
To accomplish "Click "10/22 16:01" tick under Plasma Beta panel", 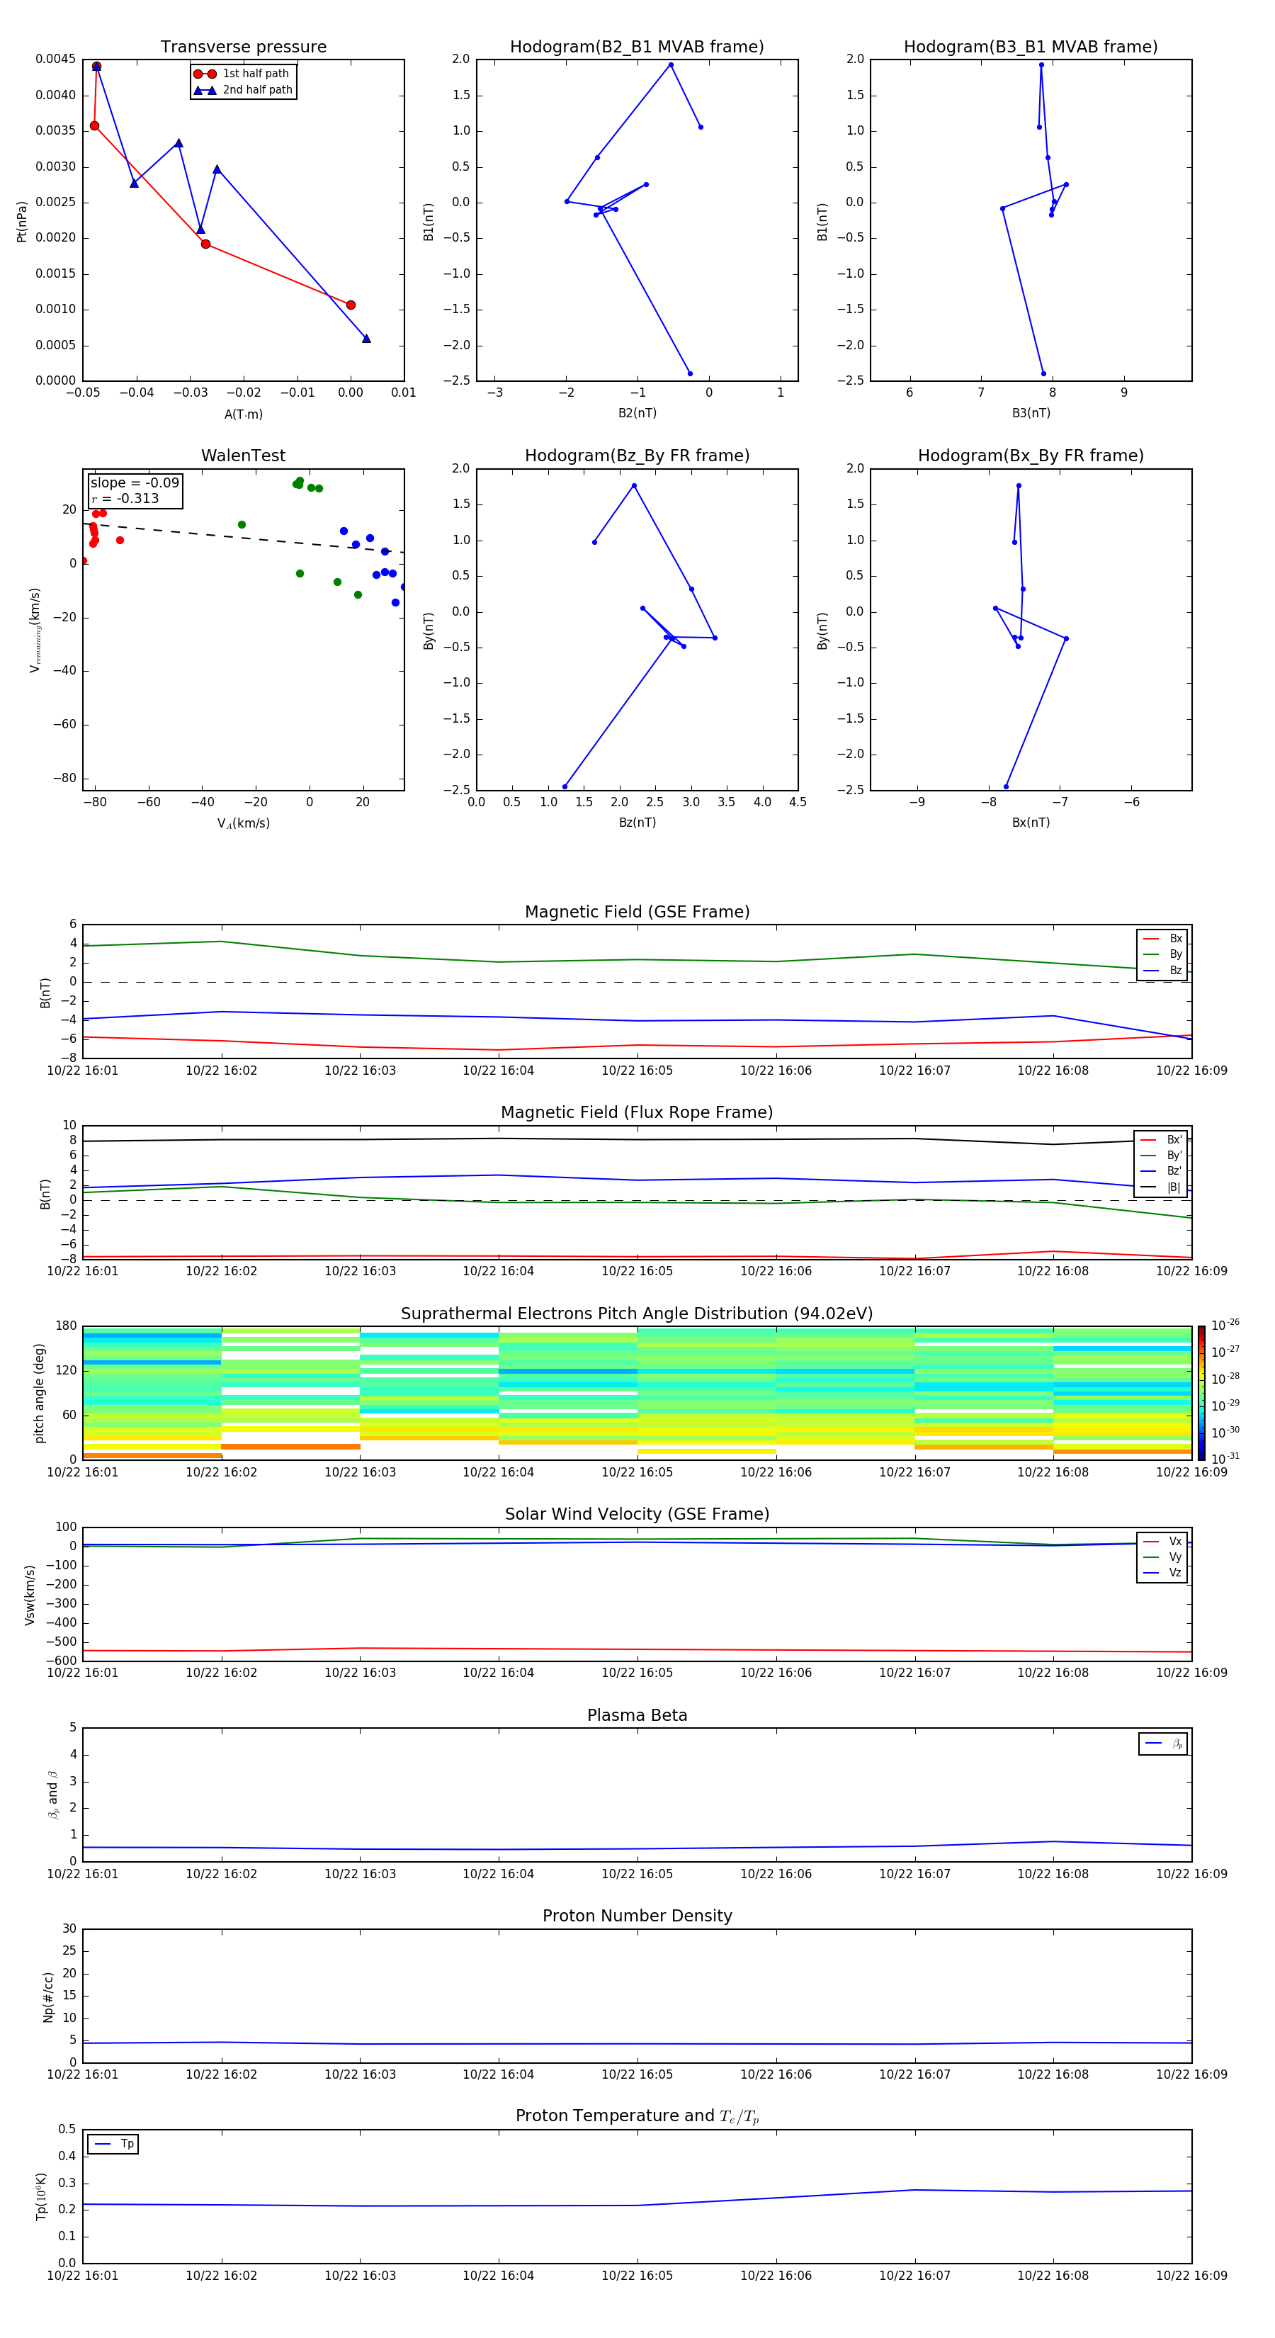I will coord(83,1873).
